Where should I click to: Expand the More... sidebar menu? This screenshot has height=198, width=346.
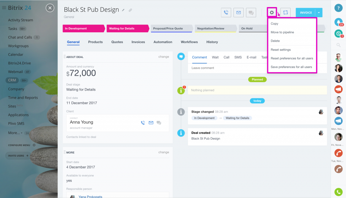15,133
